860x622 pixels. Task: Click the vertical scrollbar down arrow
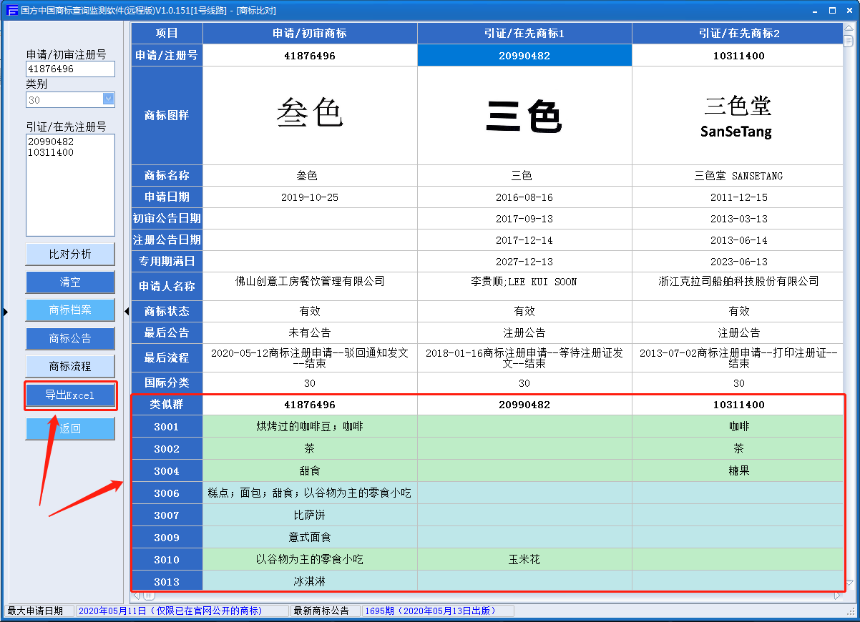(x=850, y=584)
